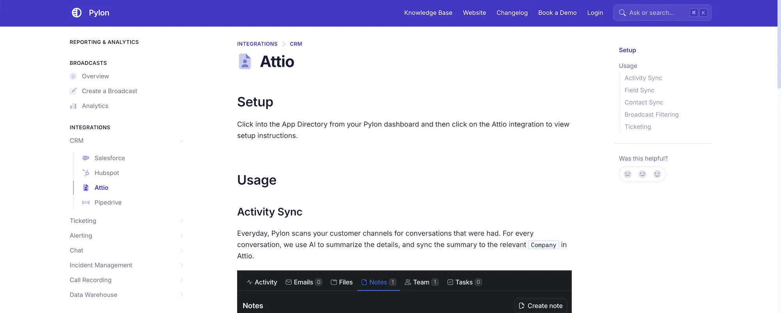Click the search magnifier icon

coord(622,13)
